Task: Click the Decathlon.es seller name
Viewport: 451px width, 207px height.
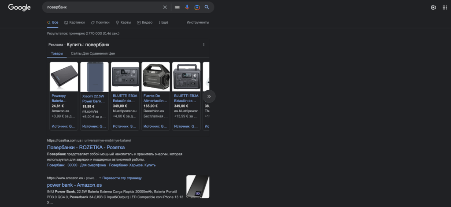Action: 154,111
